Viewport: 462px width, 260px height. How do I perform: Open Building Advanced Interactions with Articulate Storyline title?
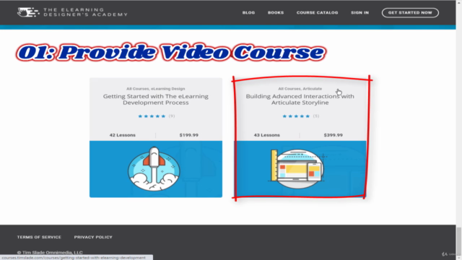300,100
